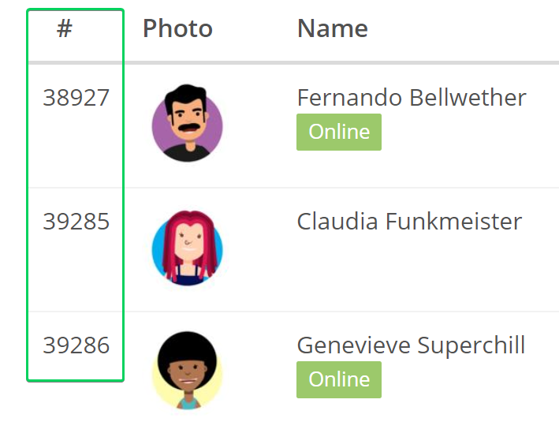The height and width of the screenshot is (433, 559).
Task: Select ID number 39285
Action: [x=76, y=222]
